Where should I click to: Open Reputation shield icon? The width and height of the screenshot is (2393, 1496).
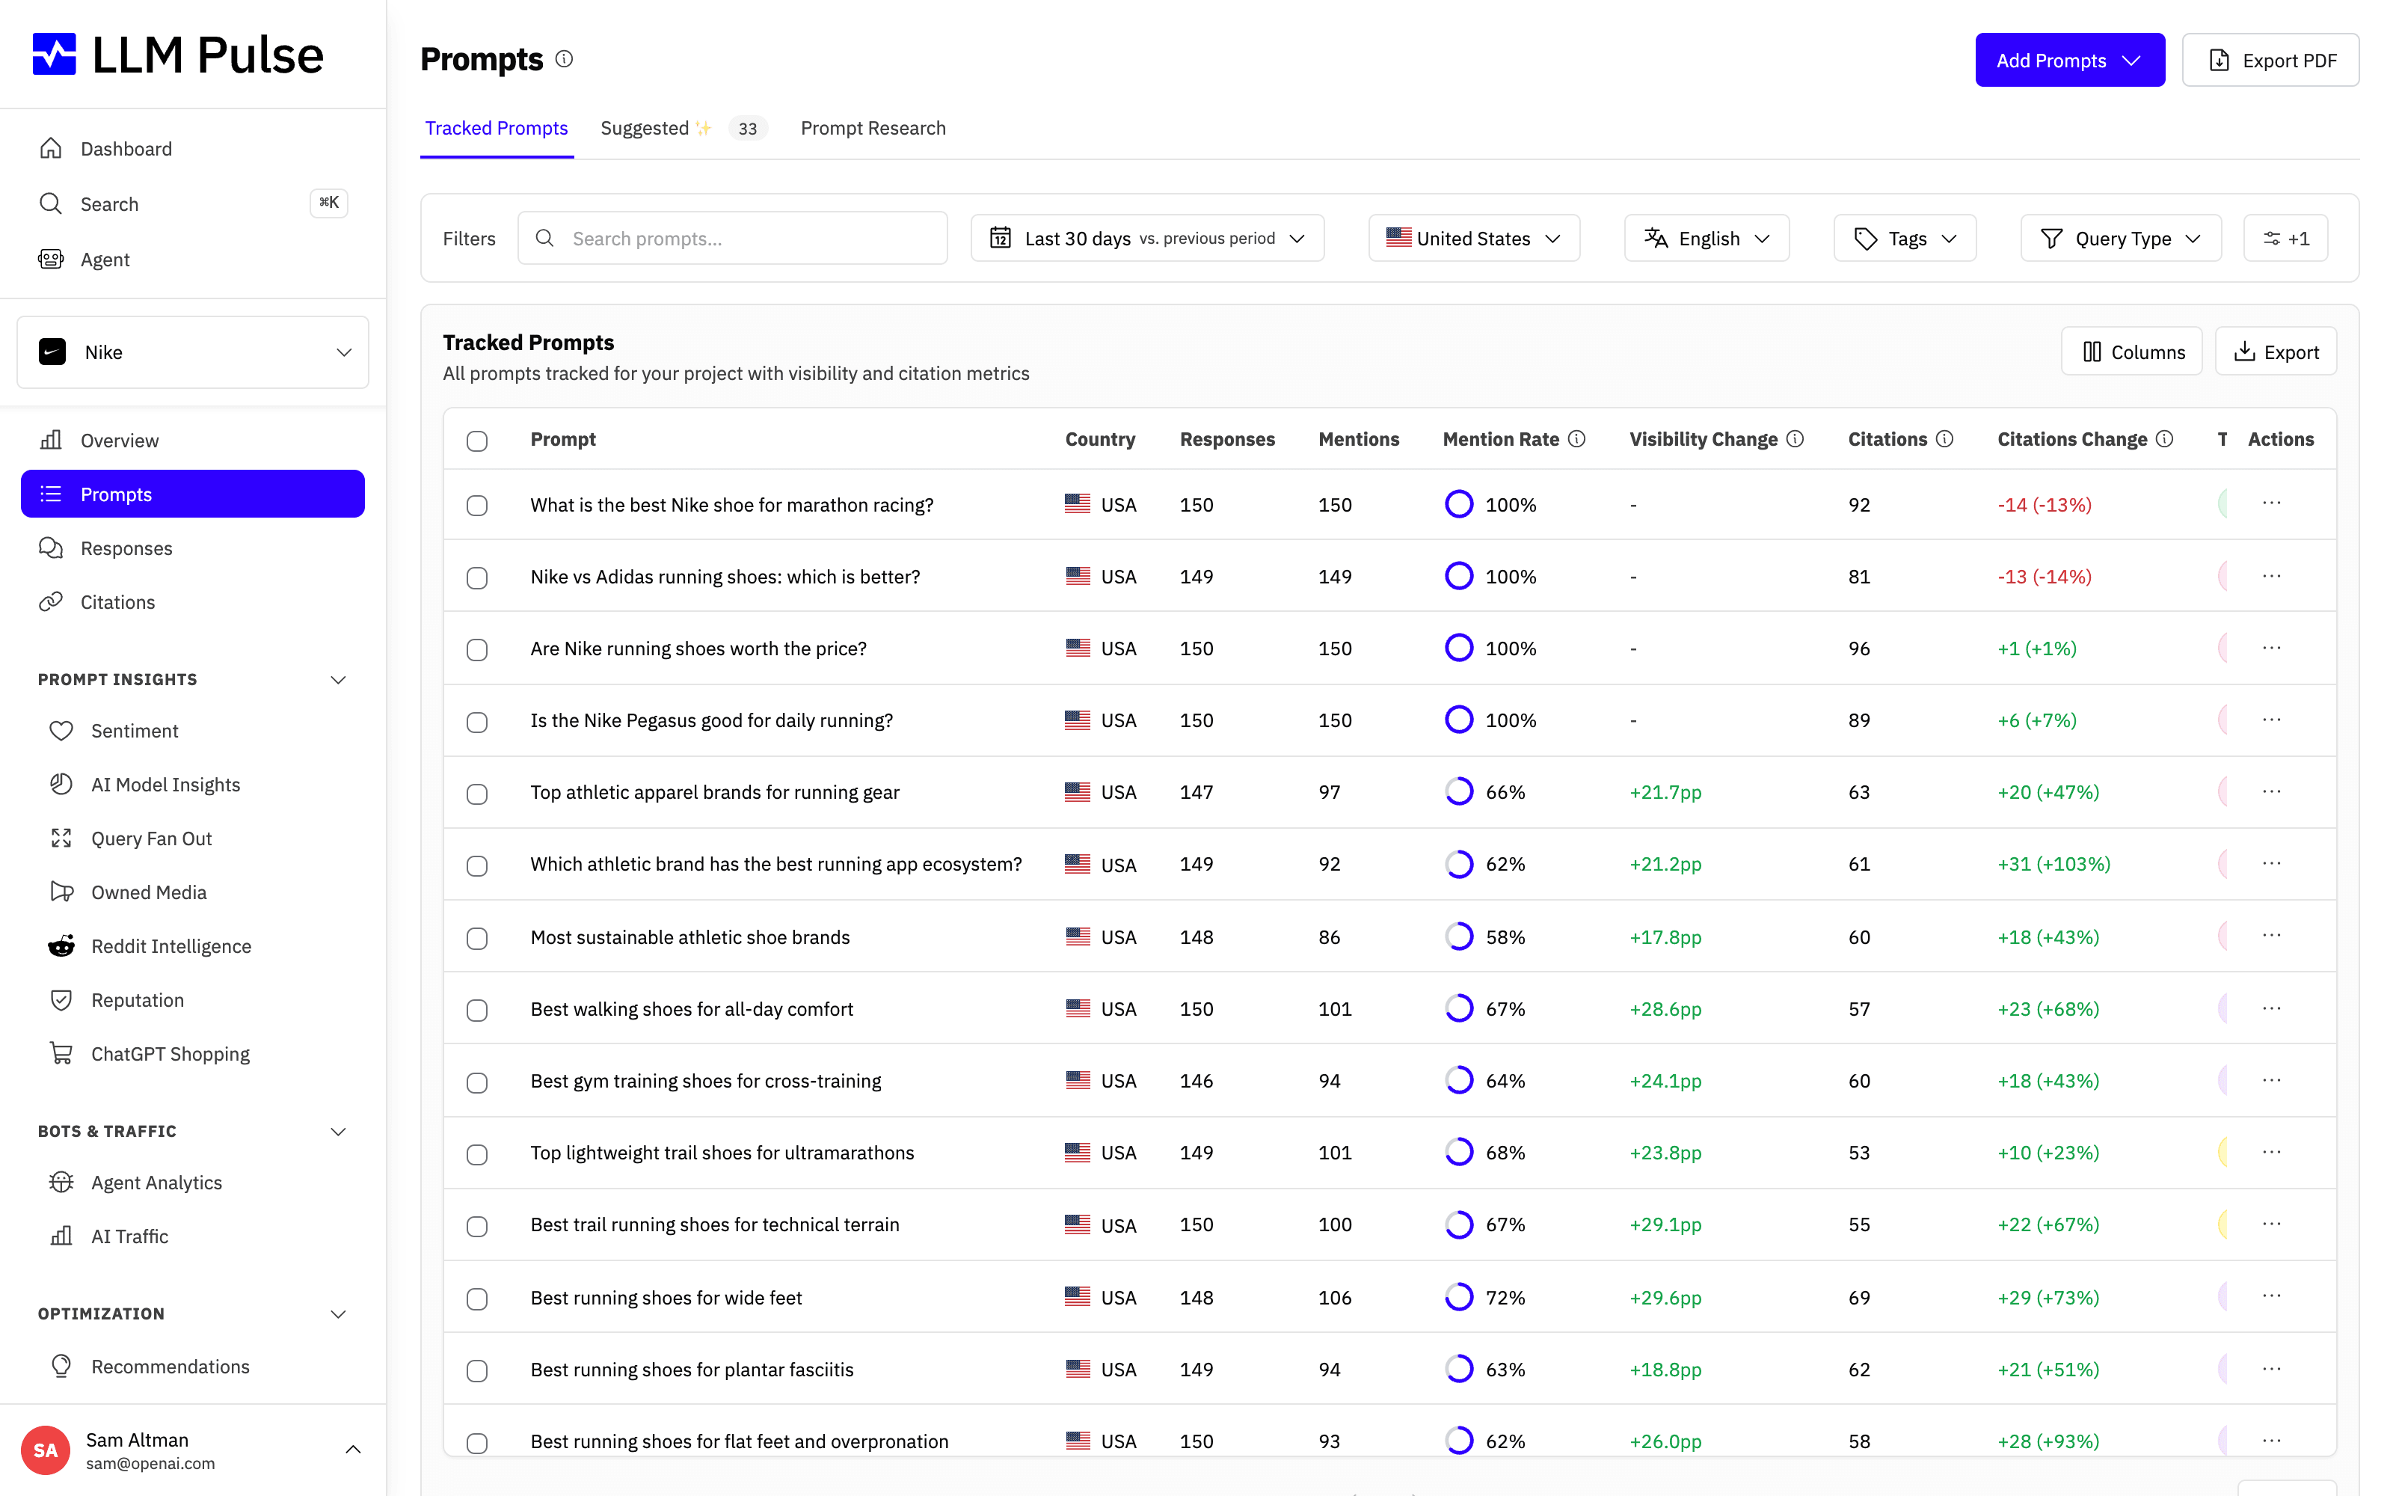[61, 1000]
